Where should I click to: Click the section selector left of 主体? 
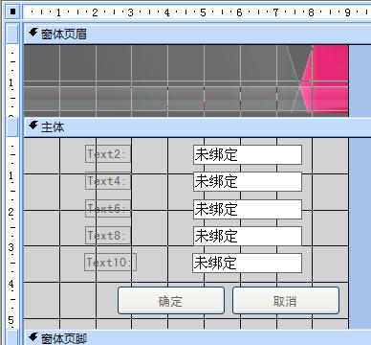pos(12,127)
